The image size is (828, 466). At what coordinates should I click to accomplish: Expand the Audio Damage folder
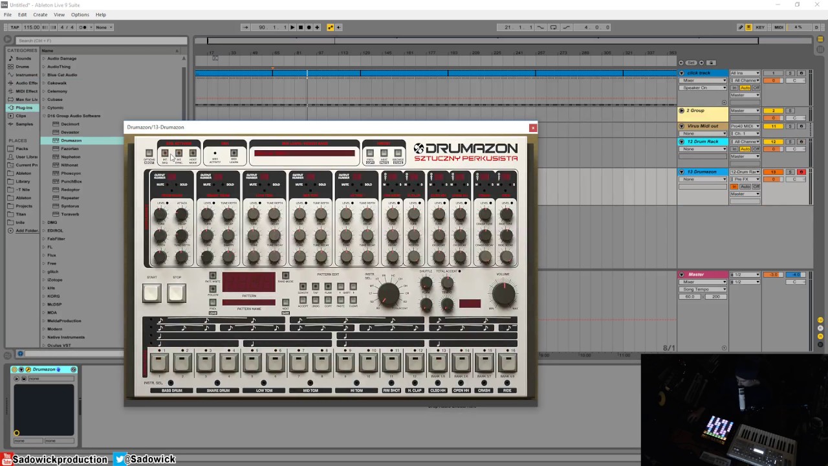[44, 58]
